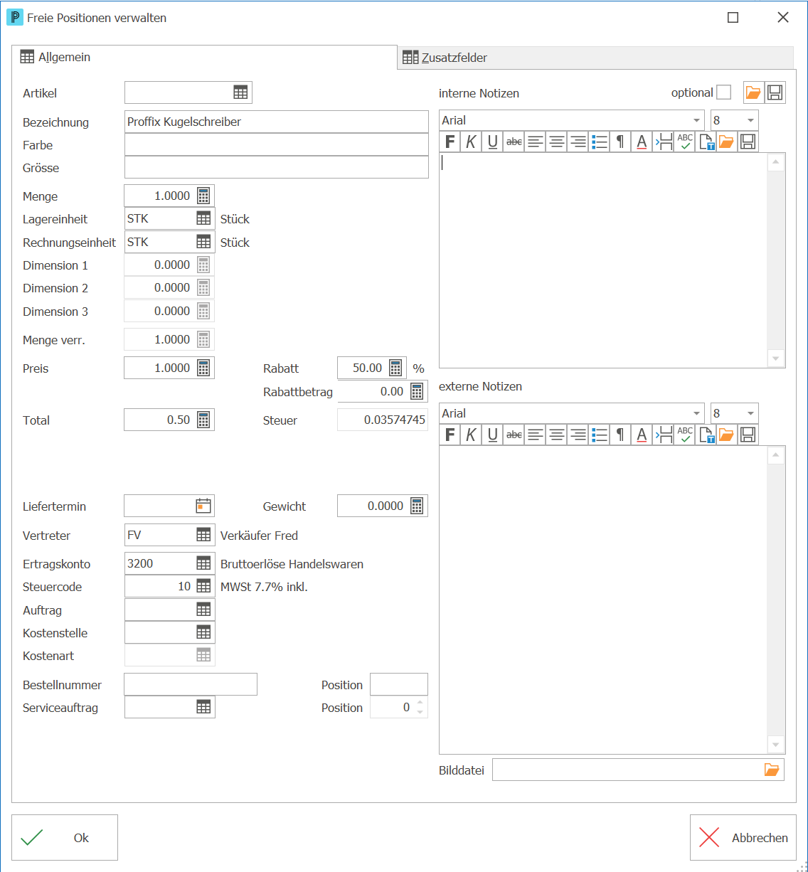Open the Serviceauftrag lookup table icon
This screenshot has height=872, width=808.
tap(203, 707)
